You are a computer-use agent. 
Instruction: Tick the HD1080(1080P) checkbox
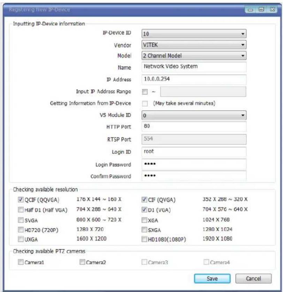(x=144, y=239)
